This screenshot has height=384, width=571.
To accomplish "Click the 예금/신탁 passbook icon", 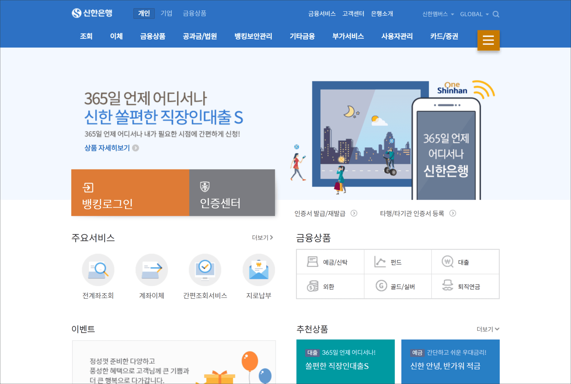I will click(313, 262).
